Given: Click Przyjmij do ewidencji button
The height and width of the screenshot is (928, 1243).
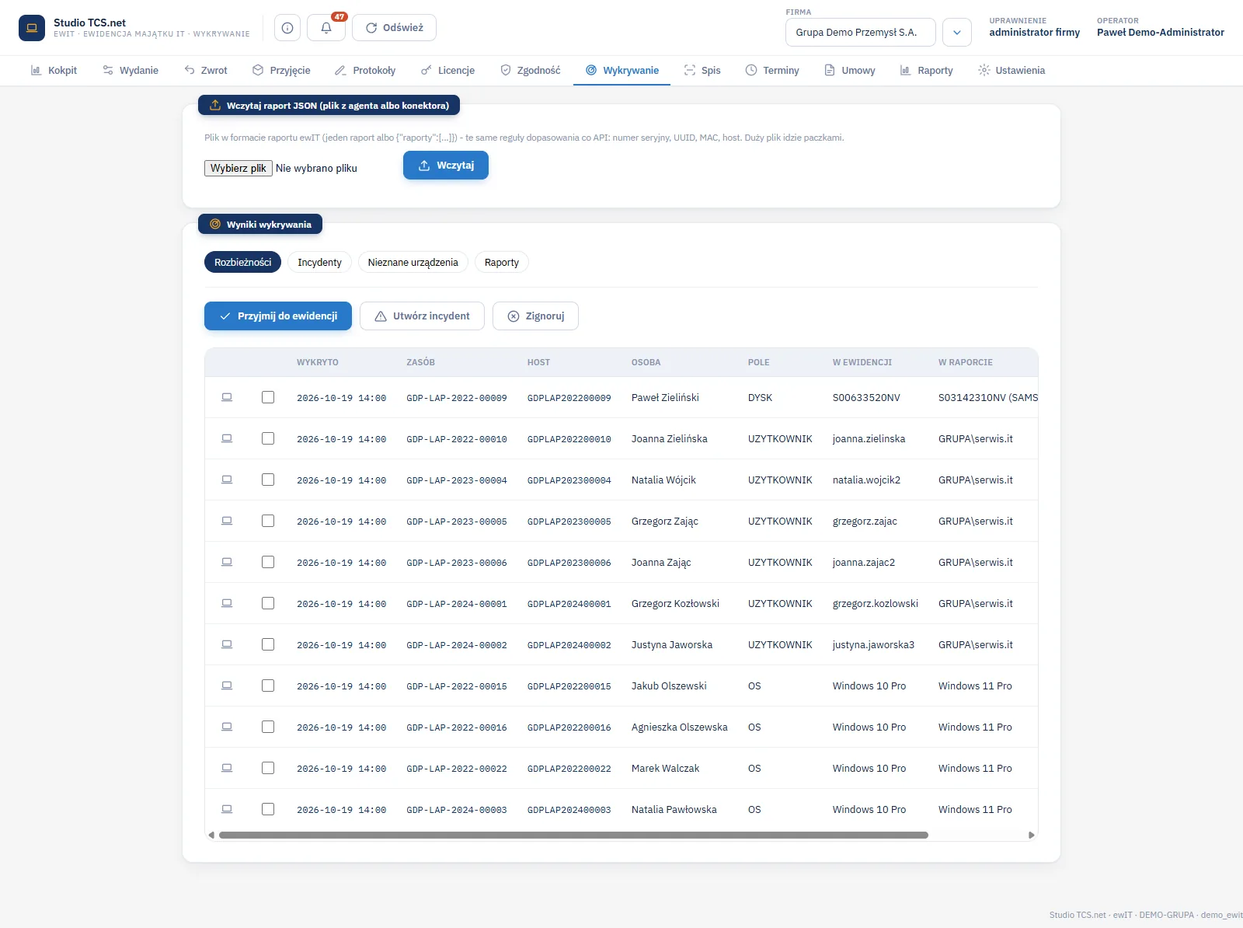Looking at the screenshot, I should [278, 316].
